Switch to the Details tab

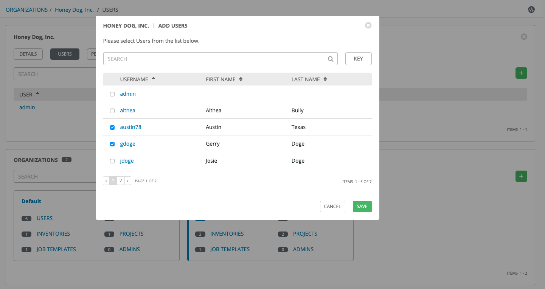click(x=28, y=54)
